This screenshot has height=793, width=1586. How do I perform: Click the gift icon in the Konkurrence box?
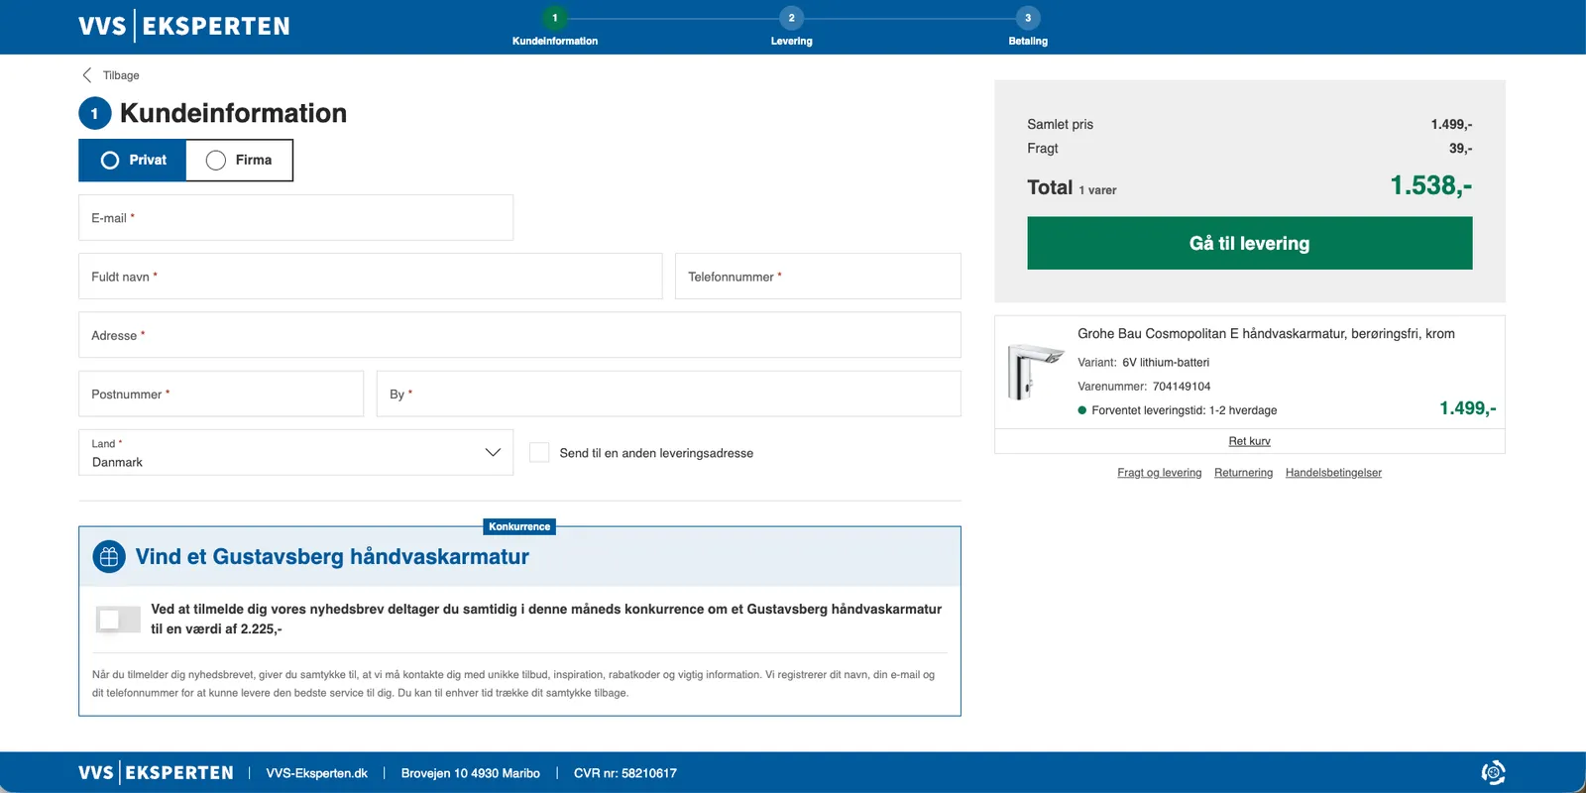click(x=109, y=557)
